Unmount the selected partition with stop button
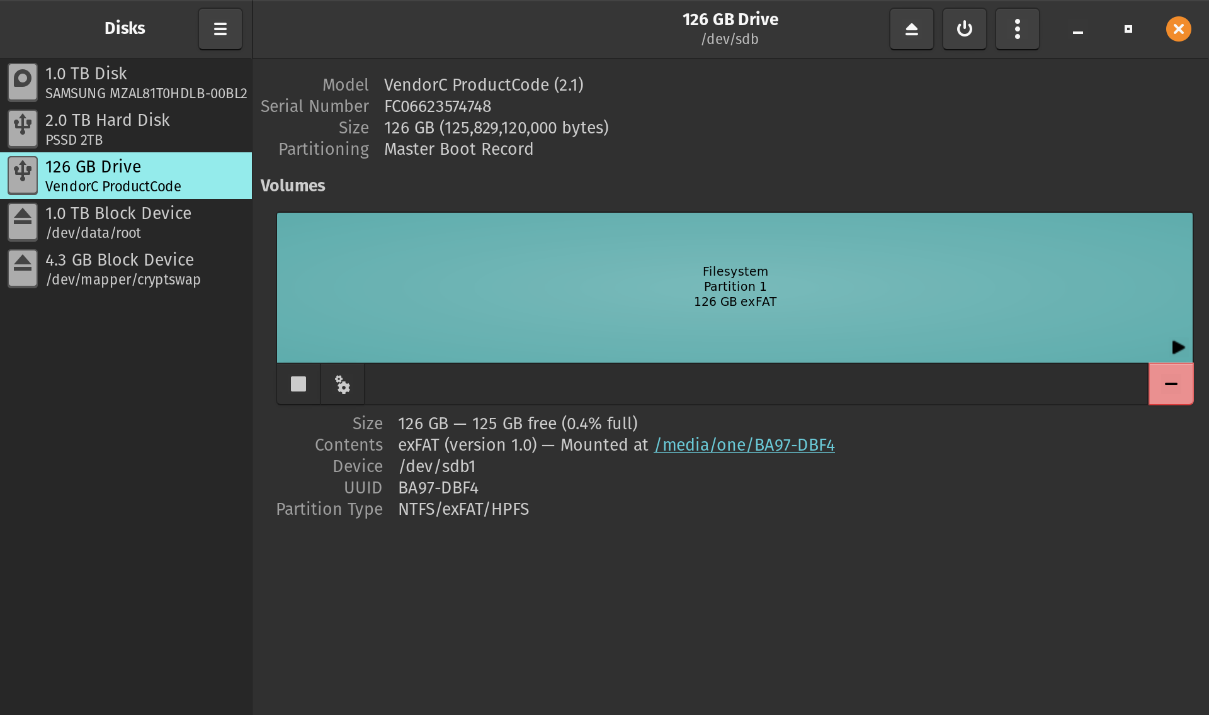Viewport: 1209px width, 715px height. pyautogui.click(x=298, y=384)
